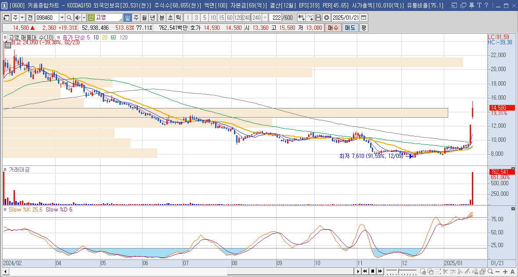The height and width of the screenshot is (277, 518).
Task: Select the 10 interval preset
Action: click(213, 18)
